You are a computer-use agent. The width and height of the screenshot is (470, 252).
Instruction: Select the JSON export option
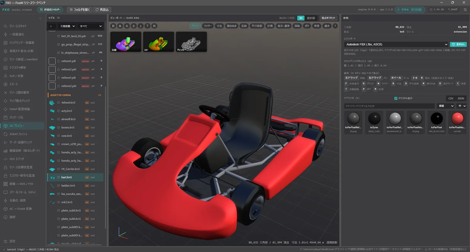(461, 98)
